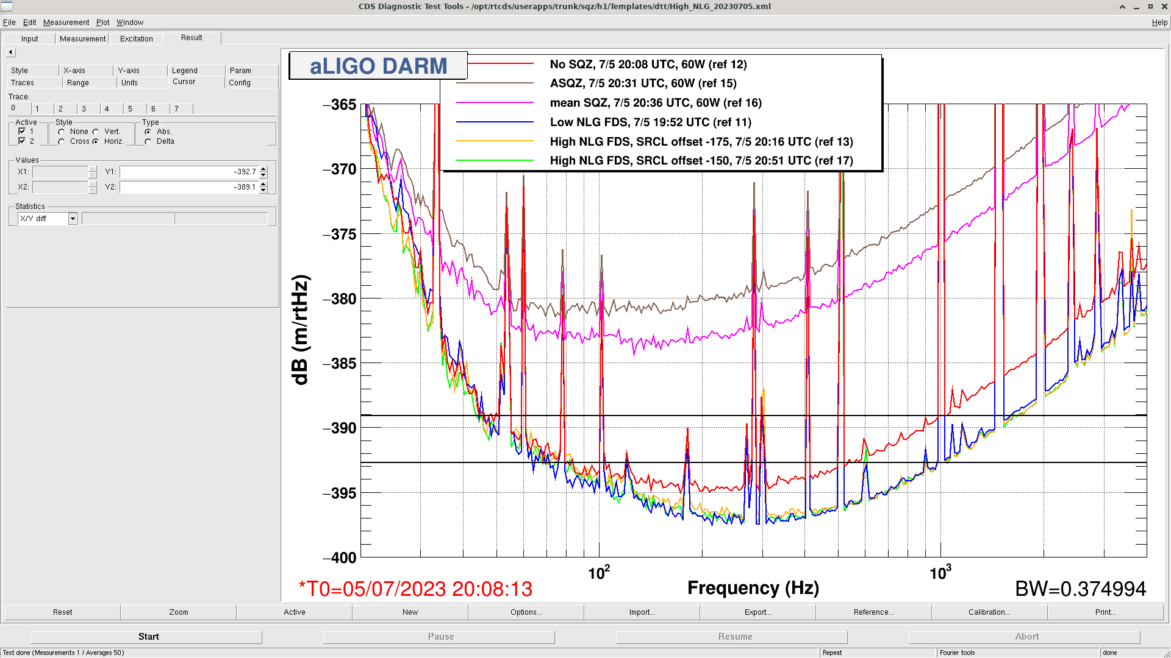Open the Statistics X/Y diff dropdown
The image size is (1171, 658).
tap(73, 219)
